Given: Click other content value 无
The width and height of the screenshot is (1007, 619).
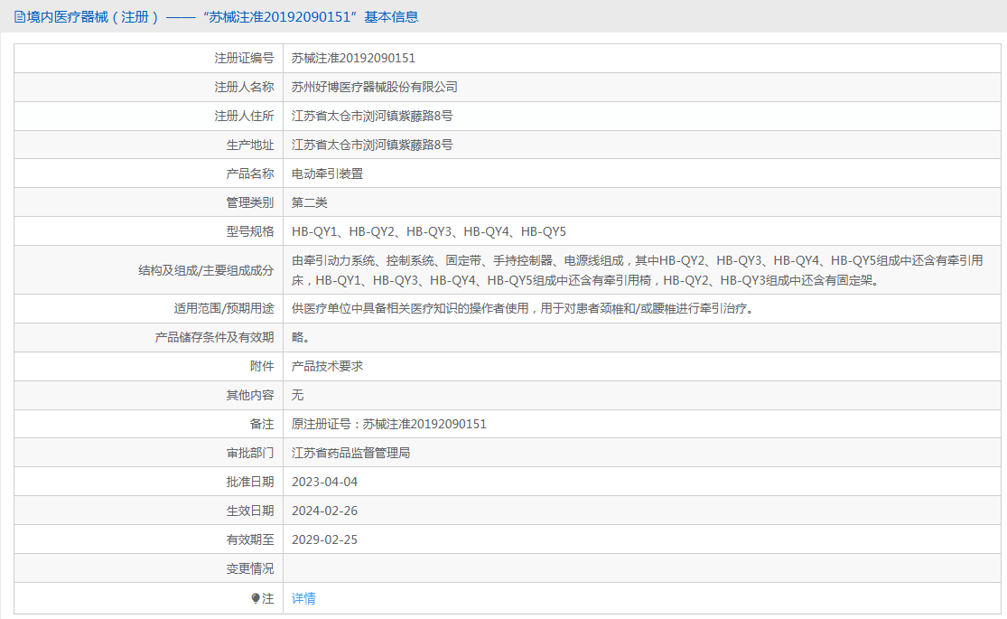Looking at the screenshot, I should [297, 396].
